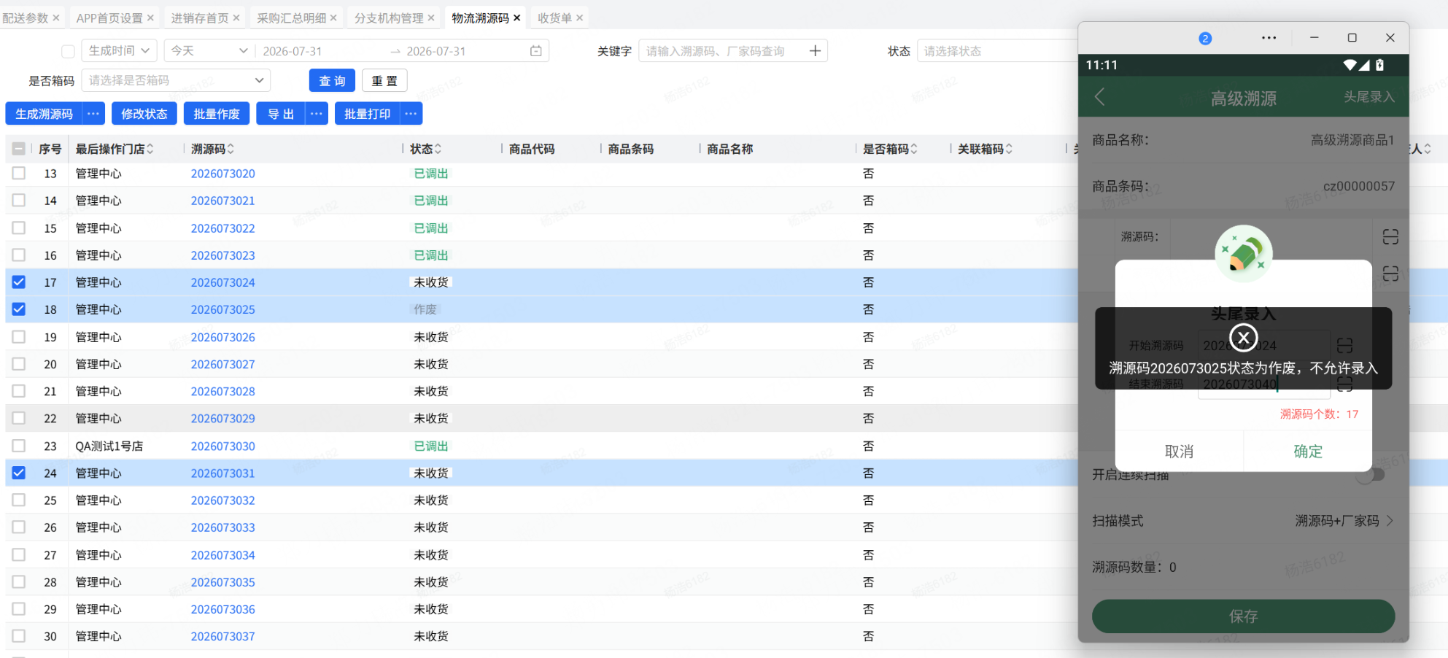
Task: Open more options beside 生成溯源码
Action: [x=93, y=114]
